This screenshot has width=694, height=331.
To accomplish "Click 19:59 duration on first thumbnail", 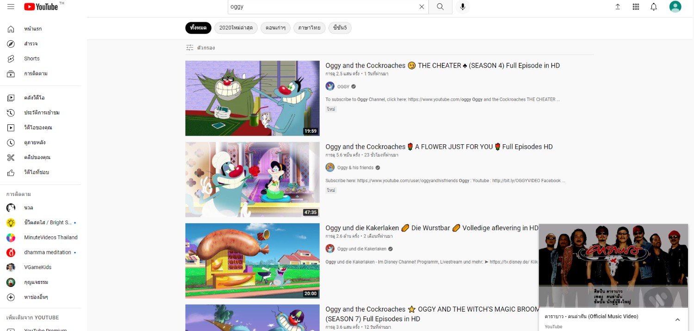I will pyautogui.click(x=310, y=131).
